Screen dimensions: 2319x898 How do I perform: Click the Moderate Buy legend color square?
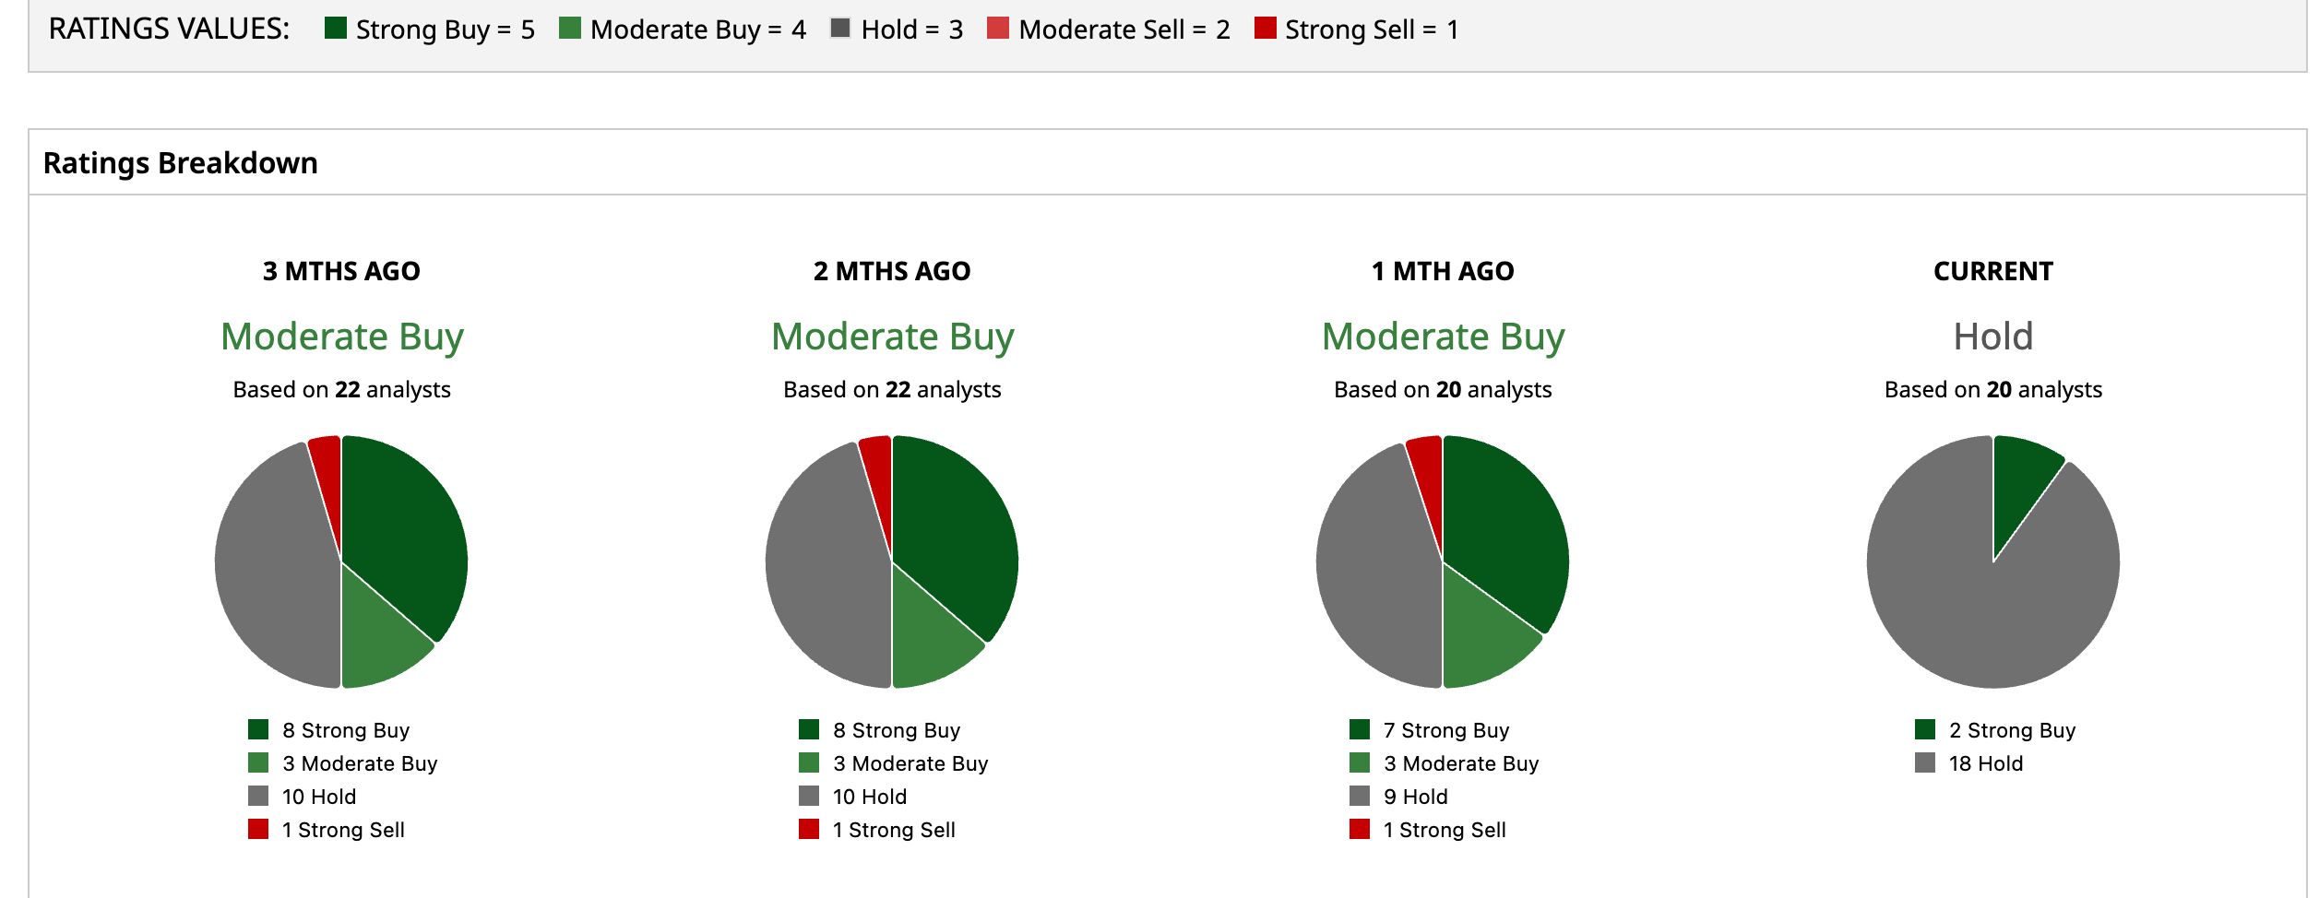(570, 28)
